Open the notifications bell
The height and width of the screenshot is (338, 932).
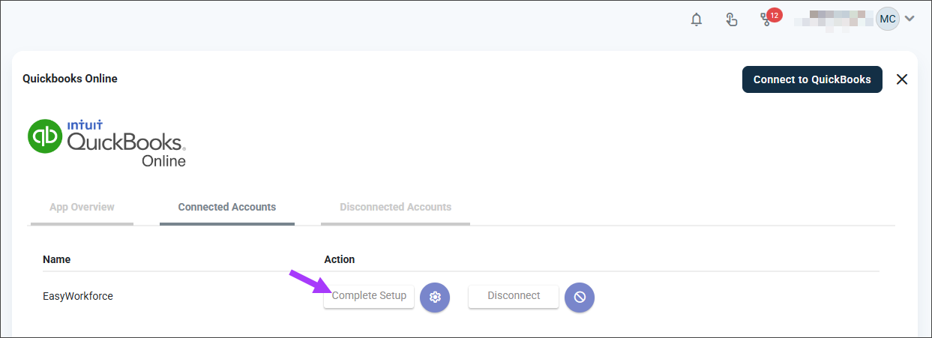[697, 19]
